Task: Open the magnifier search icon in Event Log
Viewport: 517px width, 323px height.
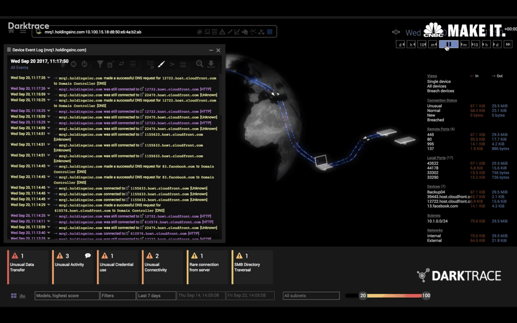Action: [x=200, y=64]
